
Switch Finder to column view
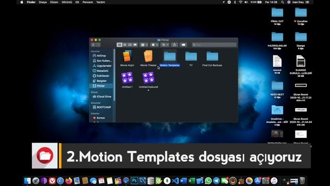click(130, 45)
